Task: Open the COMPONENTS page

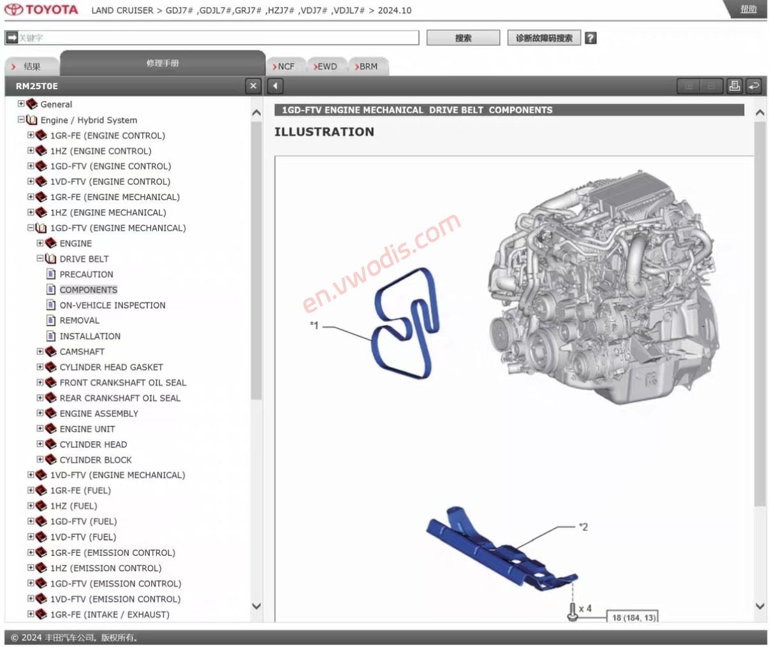Action: click(x=89, y=289)
